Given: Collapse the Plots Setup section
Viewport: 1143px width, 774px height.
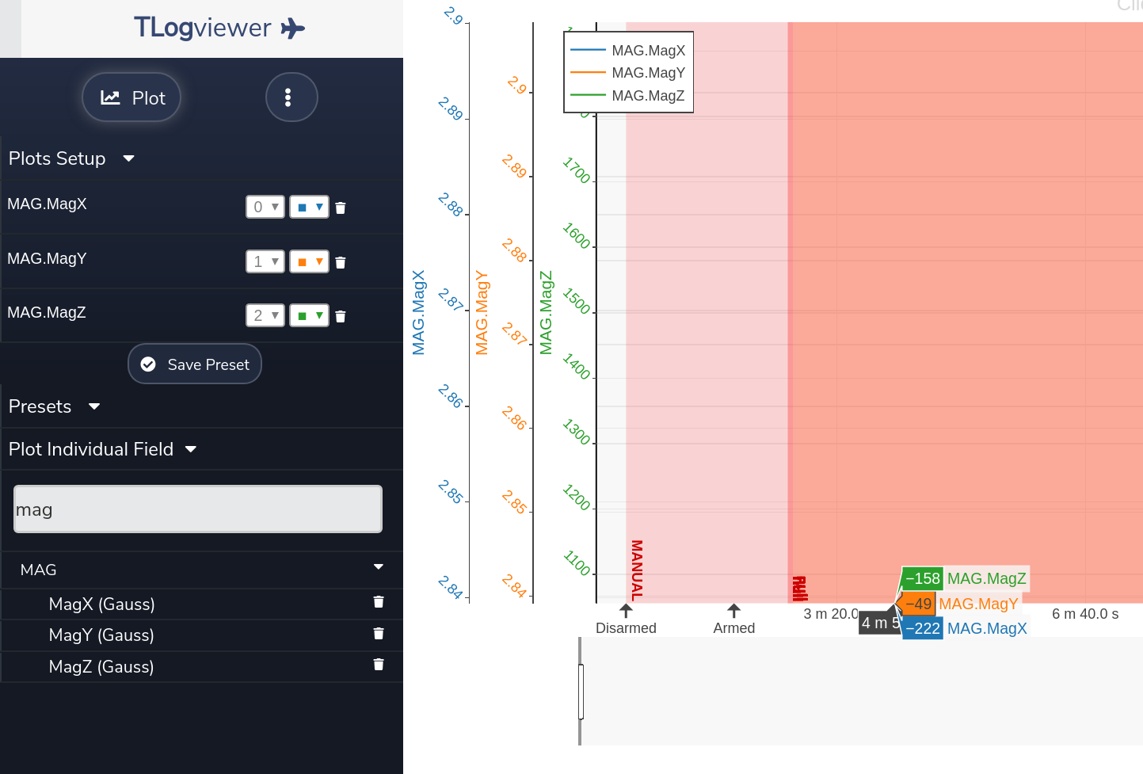Looking at the screenshot, I should (x=128, y=158).
